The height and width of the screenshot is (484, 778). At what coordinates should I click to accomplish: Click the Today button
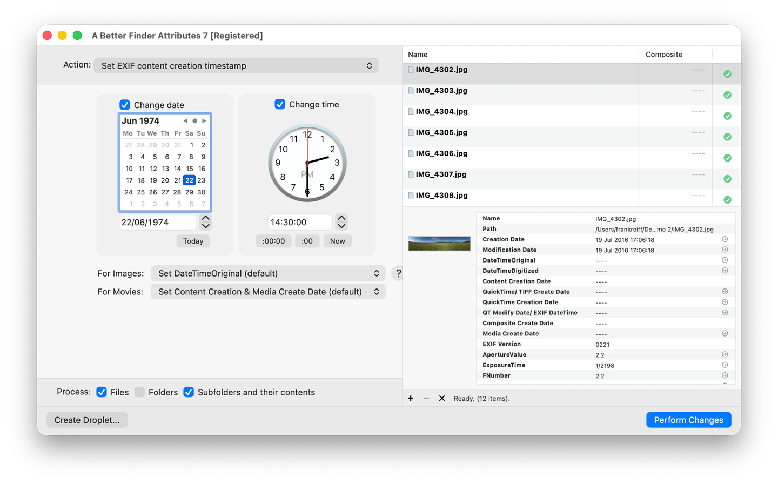pyautogui.click(x=193, y=241)
